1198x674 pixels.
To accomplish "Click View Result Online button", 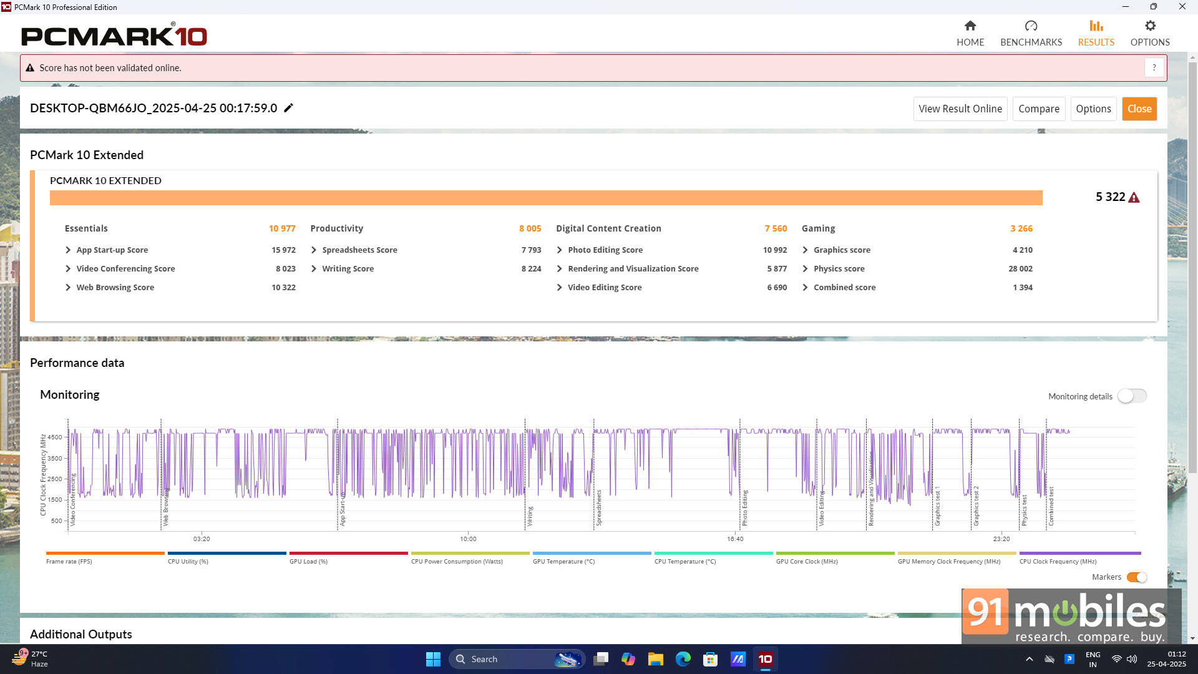I will click(960, 109).
